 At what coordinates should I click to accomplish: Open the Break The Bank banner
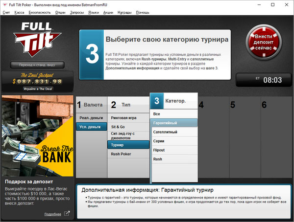click(x=38, y=136)
